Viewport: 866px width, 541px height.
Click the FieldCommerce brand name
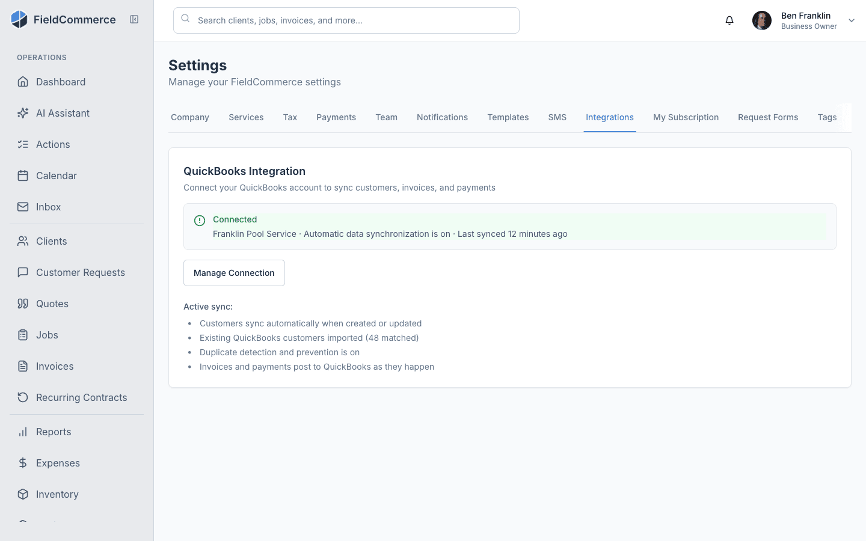point(75,20)
